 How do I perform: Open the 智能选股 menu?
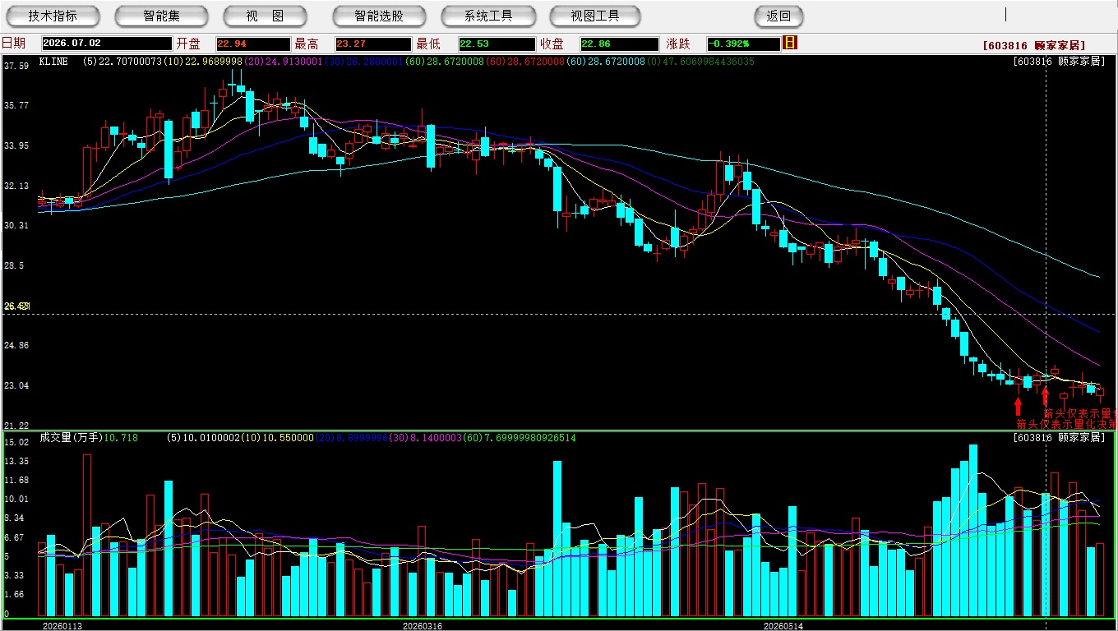pos(379,16)
